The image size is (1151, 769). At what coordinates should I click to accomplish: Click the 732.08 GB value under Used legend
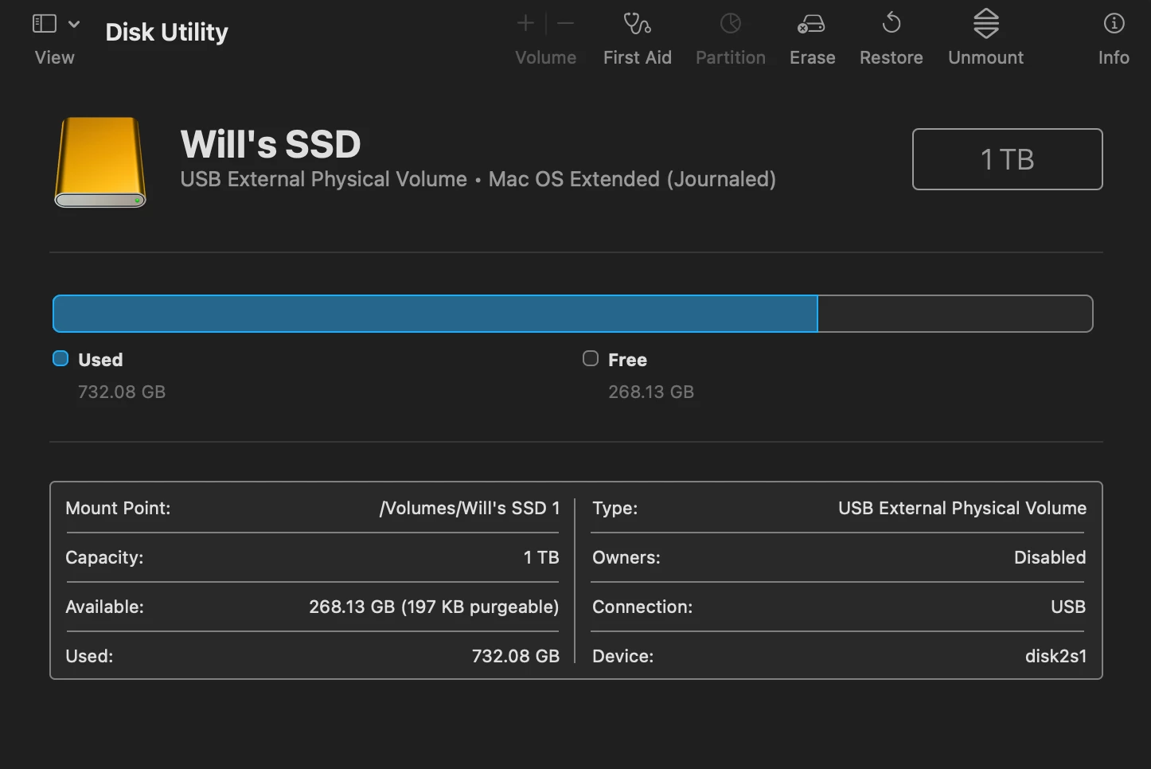[x=122, y=392]
